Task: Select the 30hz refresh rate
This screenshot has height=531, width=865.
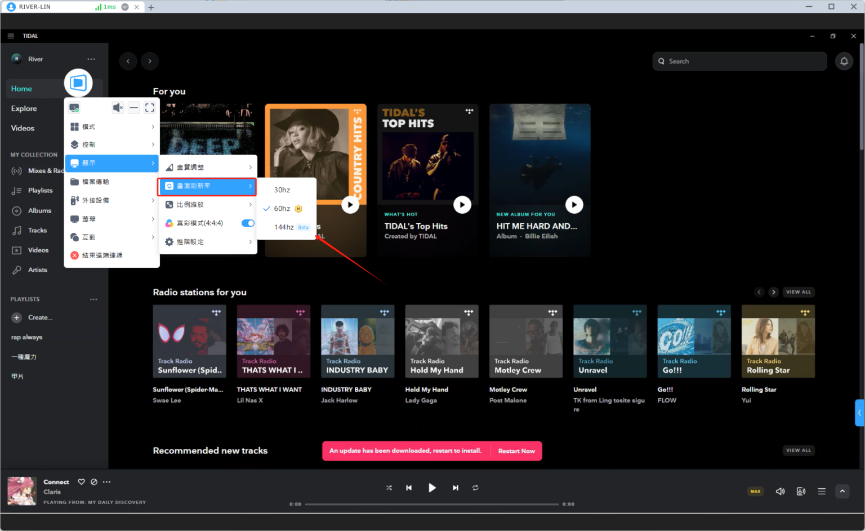Action: click(x=282, y=190)
